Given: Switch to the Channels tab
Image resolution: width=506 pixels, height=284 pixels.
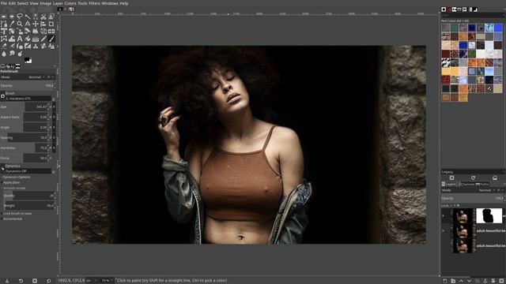Looking at the screenshot, I should (467, 184).
